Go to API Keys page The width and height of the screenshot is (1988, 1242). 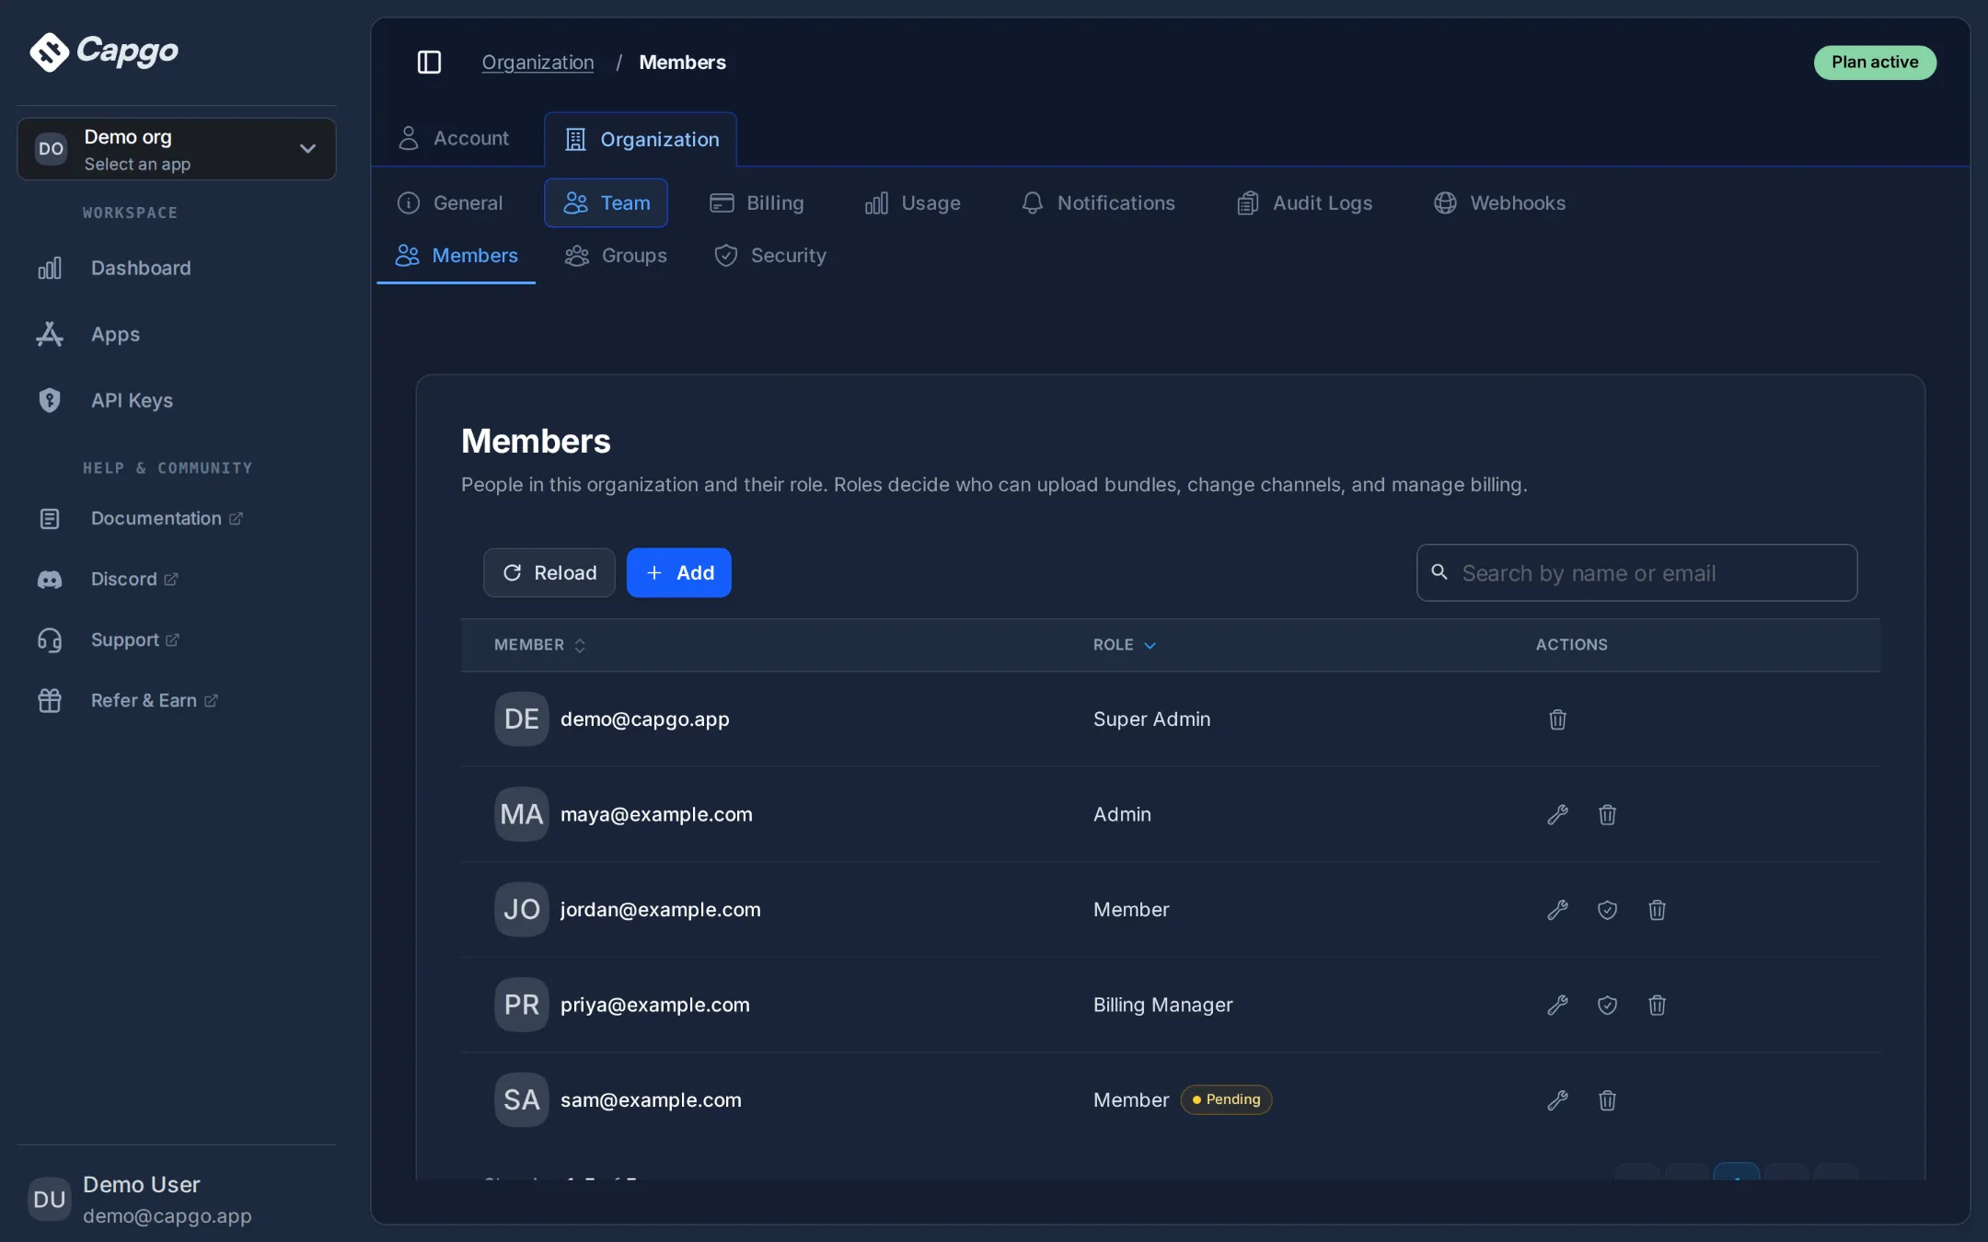point(177,400)
